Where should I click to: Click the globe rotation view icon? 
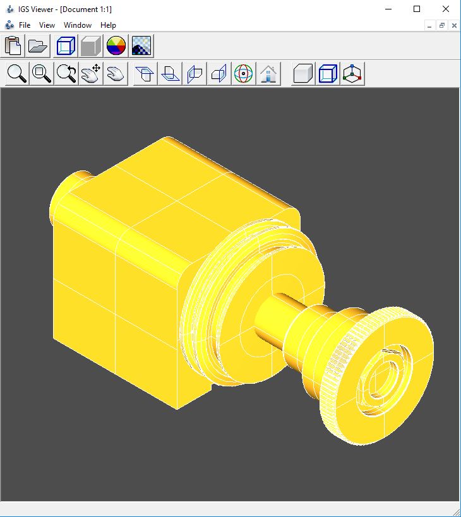[x=244, y=74]
